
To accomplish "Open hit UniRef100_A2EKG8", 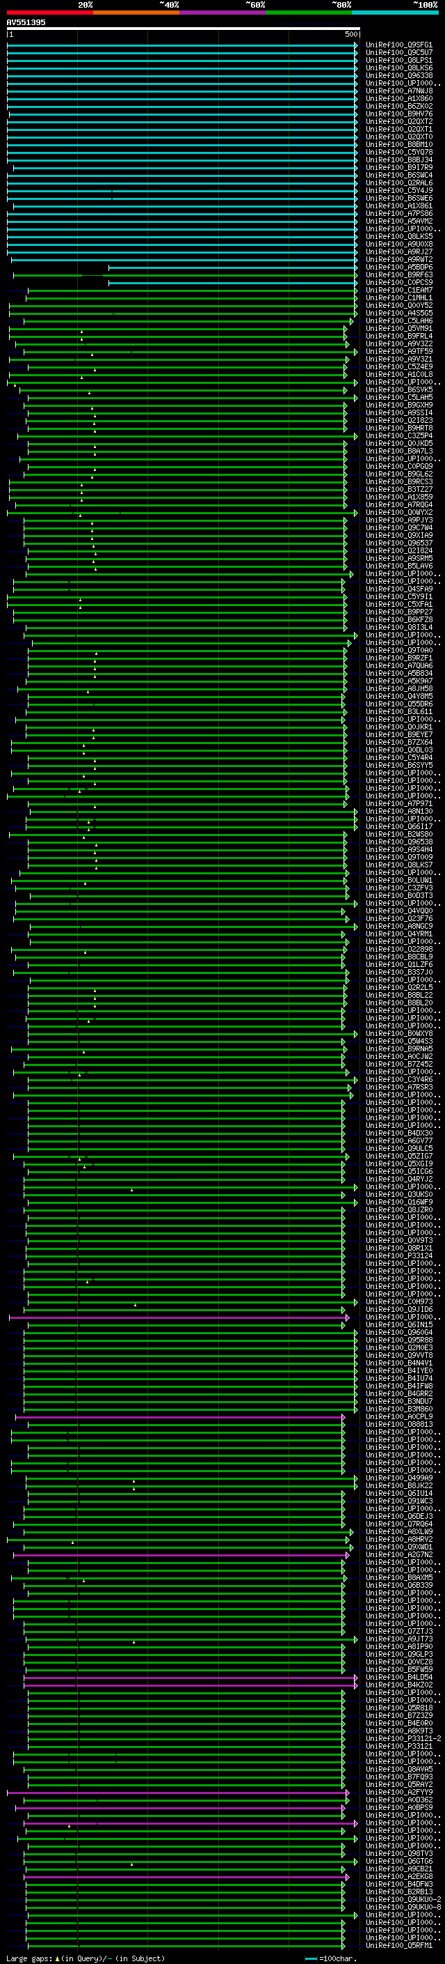I will point(399,1876).
